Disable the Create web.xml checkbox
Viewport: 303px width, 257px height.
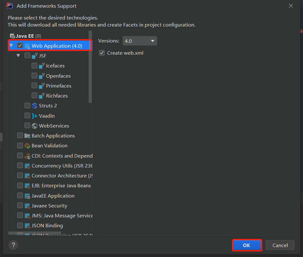point(102,53)
